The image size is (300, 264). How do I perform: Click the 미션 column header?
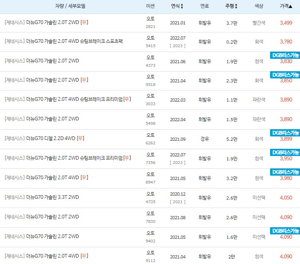point(150,6)
